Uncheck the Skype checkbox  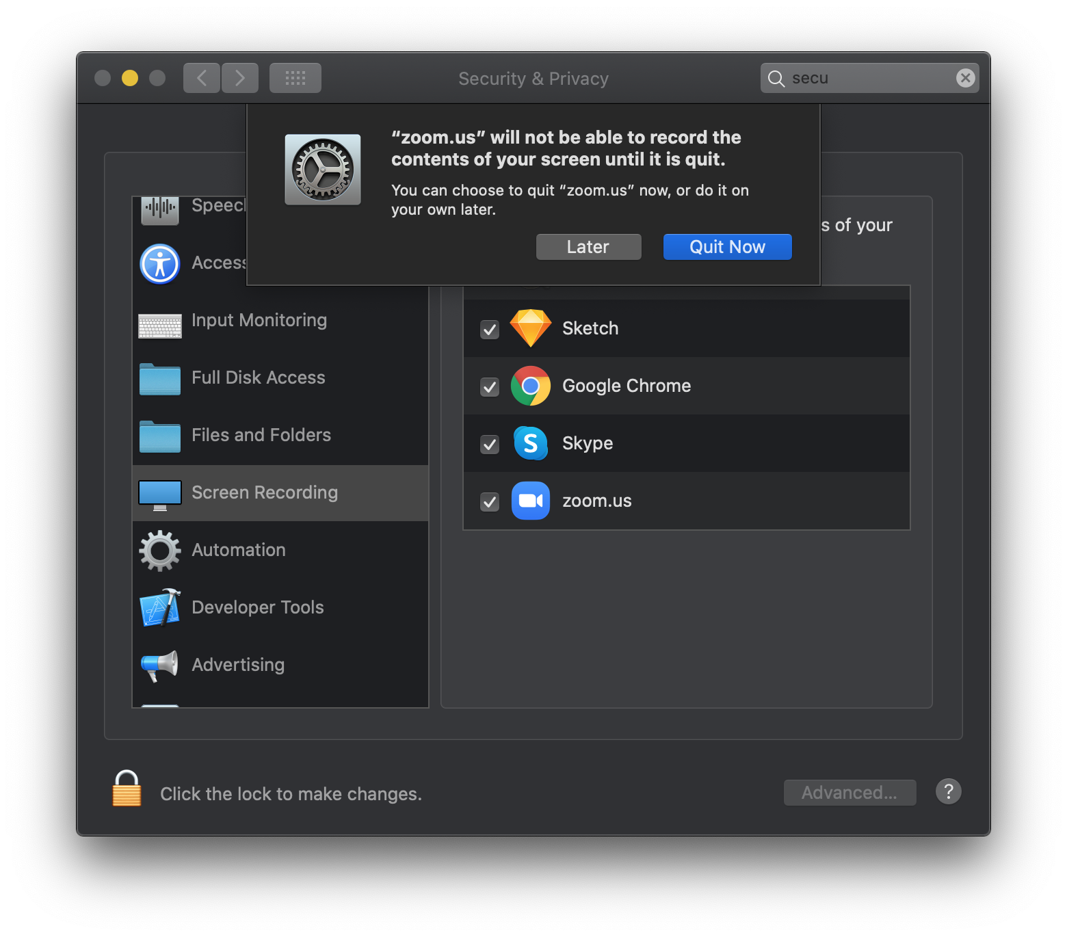pos(490,445)
